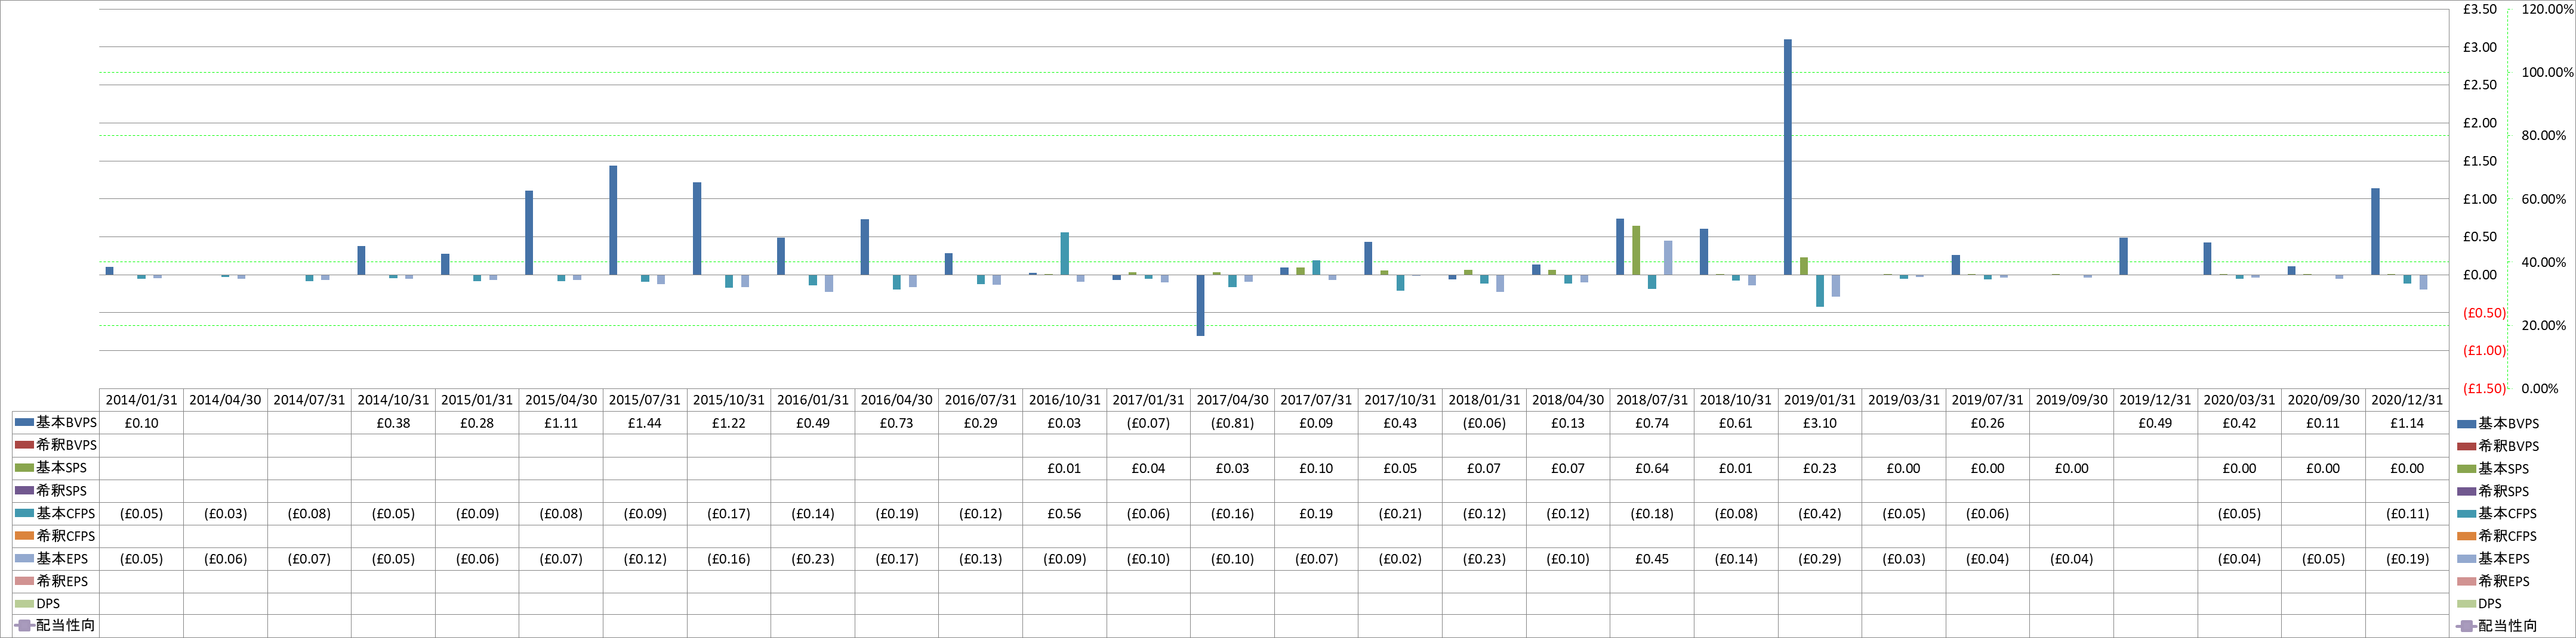Click the 20.00% secondary axis label

tap(2544, 325)
